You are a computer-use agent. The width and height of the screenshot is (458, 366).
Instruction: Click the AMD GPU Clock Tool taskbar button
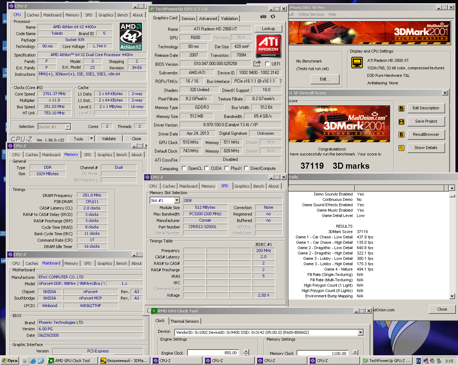(x=73, y=361)
